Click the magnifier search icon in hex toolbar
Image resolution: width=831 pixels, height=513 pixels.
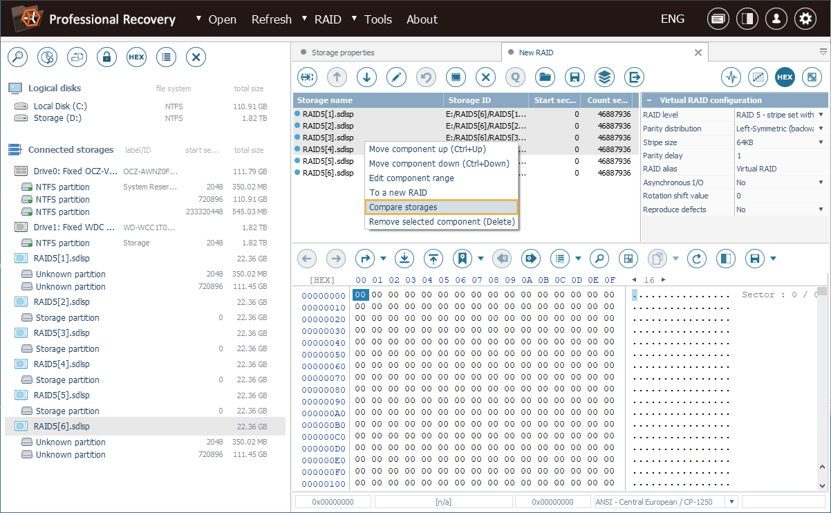pyautogui.click(x=599, y=259)
